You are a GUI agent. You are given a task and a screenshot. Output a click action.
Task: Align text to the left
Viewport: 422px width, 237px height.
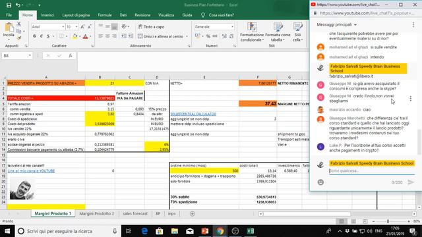pyautogui.click(x=101, y=36)
